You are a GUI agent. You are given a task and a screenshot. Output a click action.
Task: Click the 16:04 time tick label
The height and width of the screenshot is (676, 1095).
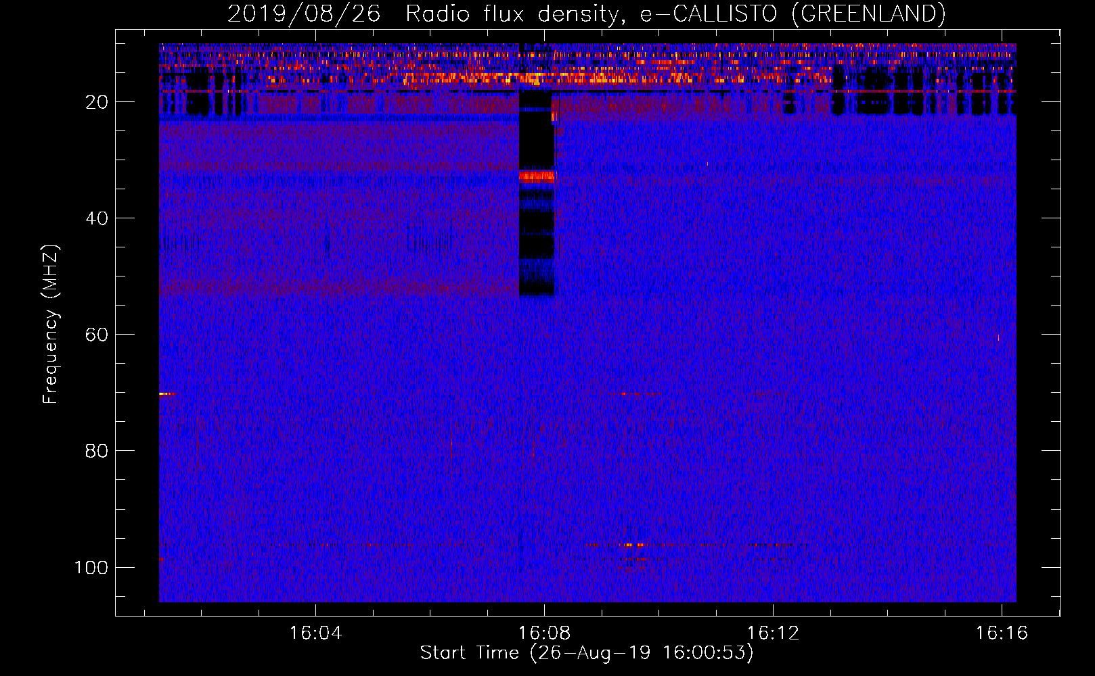(315, 633)
